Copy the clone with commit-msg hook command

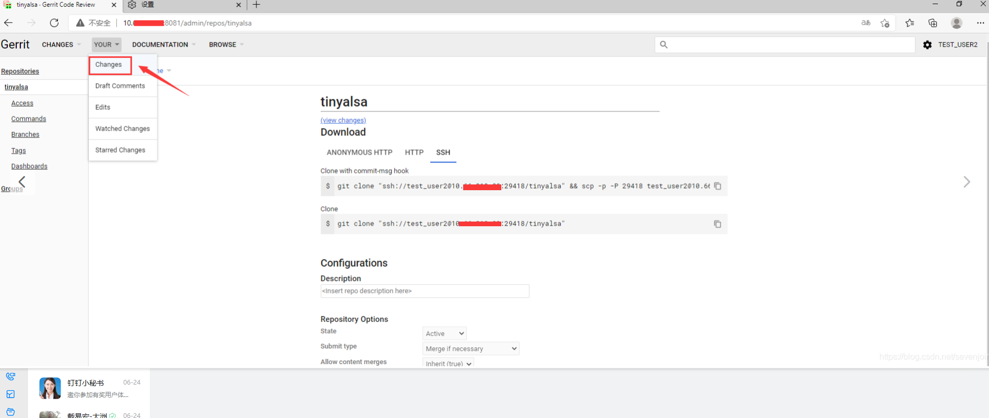717,186
